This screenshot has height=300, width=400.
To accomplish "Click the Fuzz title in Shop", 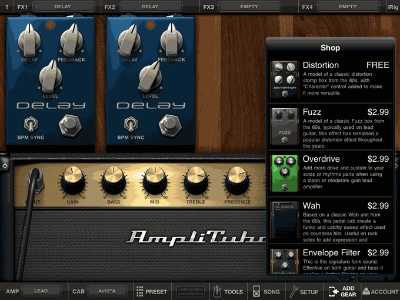I will pos(312,112).
